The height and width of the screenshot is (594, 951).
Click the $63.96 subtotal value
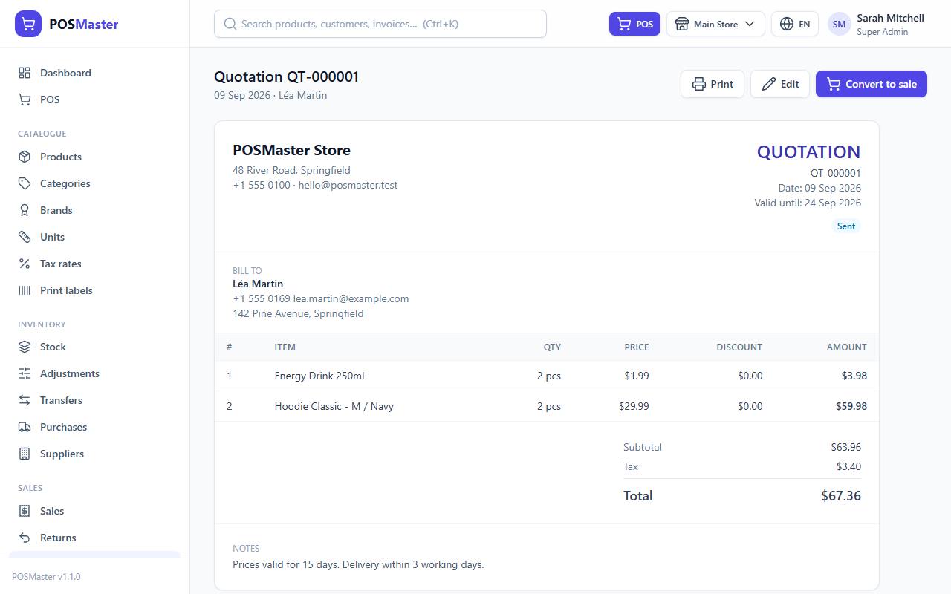pos(846,447)
